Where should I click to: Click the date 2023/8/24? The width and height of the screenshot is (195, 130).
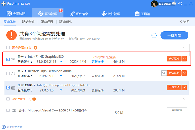click(x=78, y=90)
